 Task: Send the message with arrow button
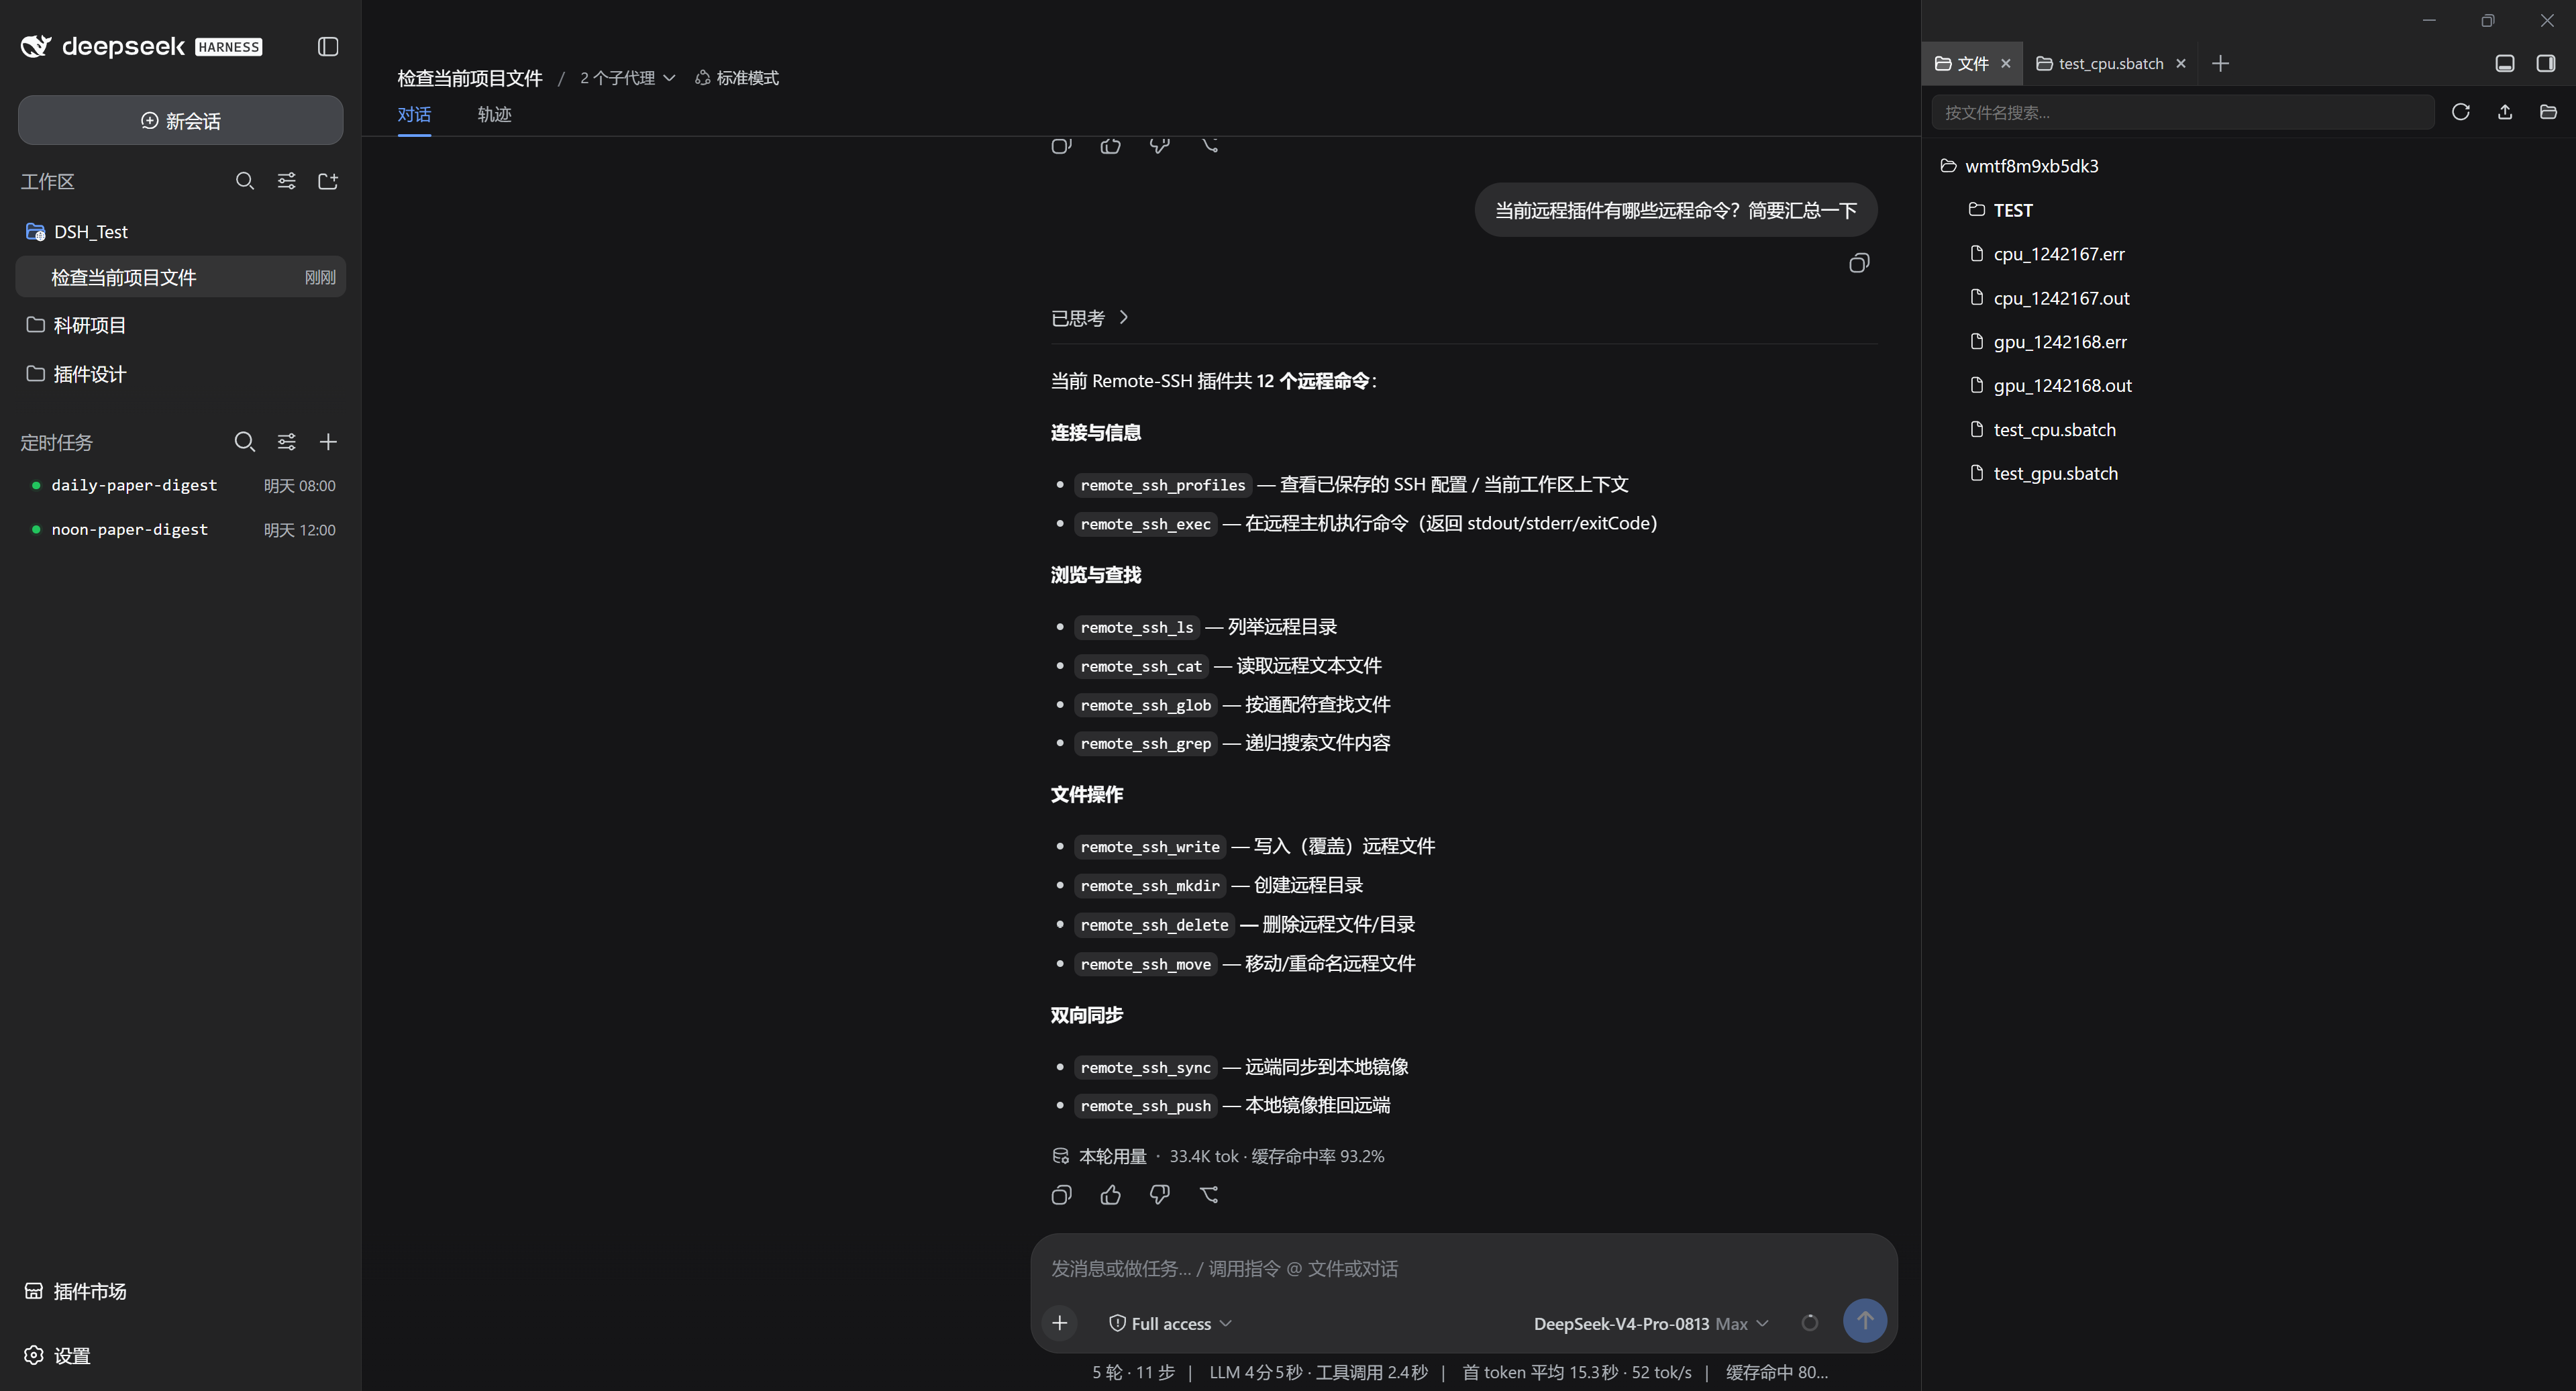tap(1865, 1321)
